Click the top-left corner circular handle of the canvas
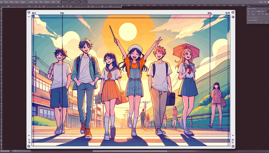Image resolution: width=269 pixels, height=153 pixels. click(x=28, y=12)
